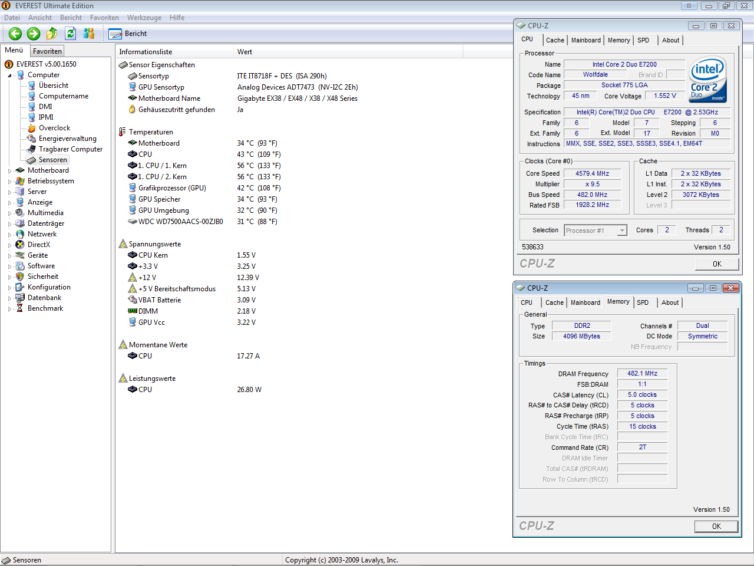Click the Benchmark hourglass icon
Image resolution: width=754 pixels, height=566 pixels.
20,308
